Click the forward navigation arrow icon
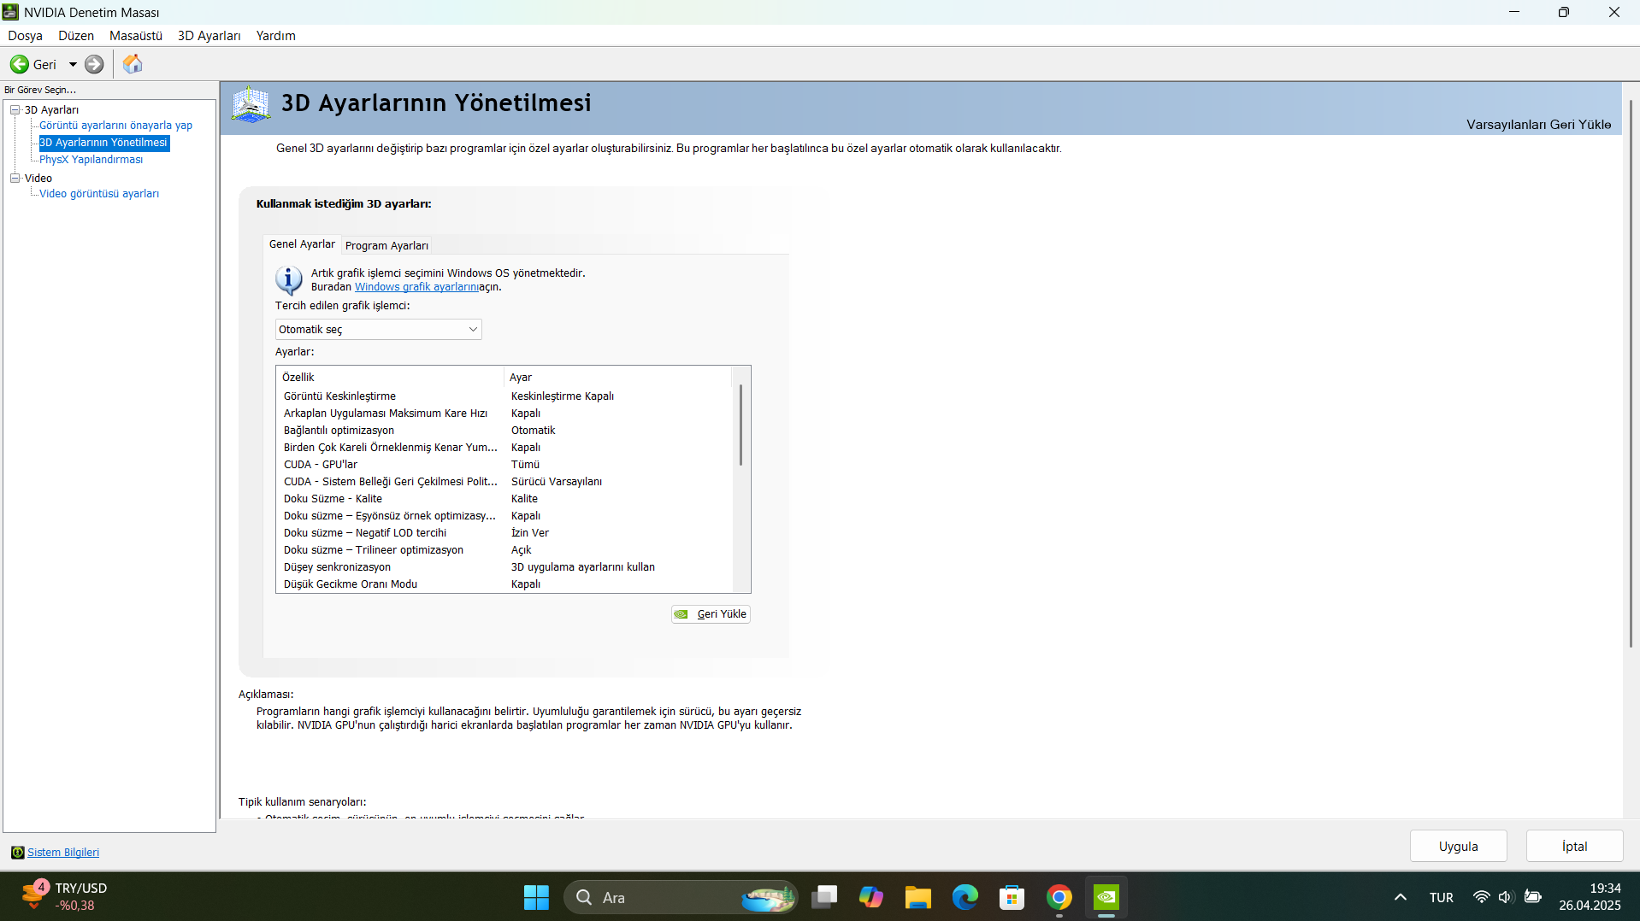Screen dimensions: 1640x921 (x=94, y=64)
